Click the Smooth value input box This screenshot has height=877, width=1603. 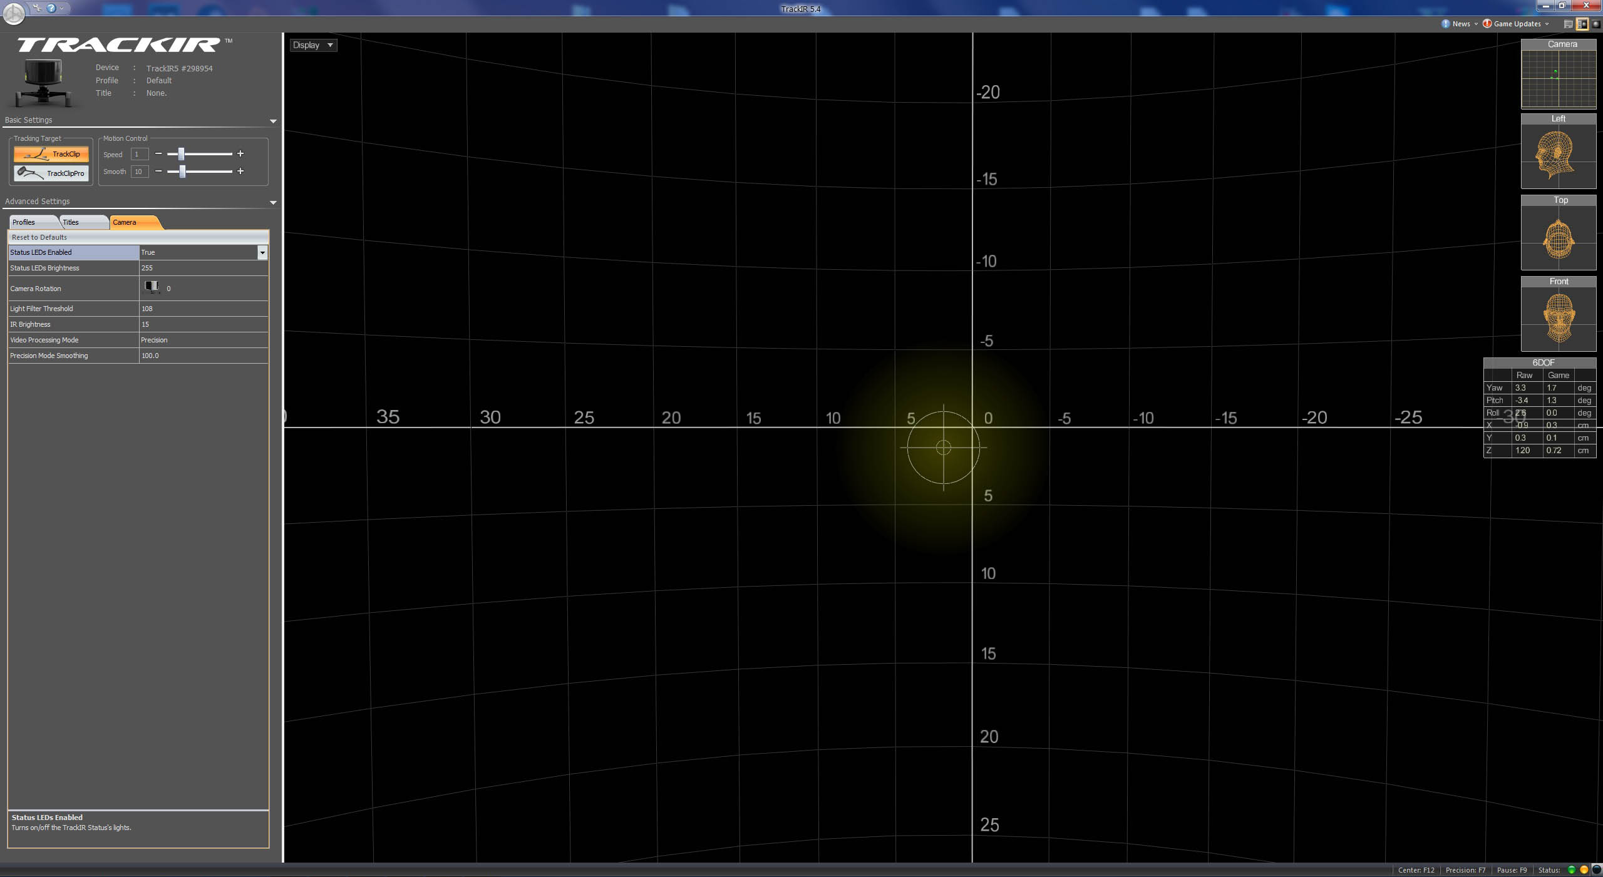coord(139,172)
